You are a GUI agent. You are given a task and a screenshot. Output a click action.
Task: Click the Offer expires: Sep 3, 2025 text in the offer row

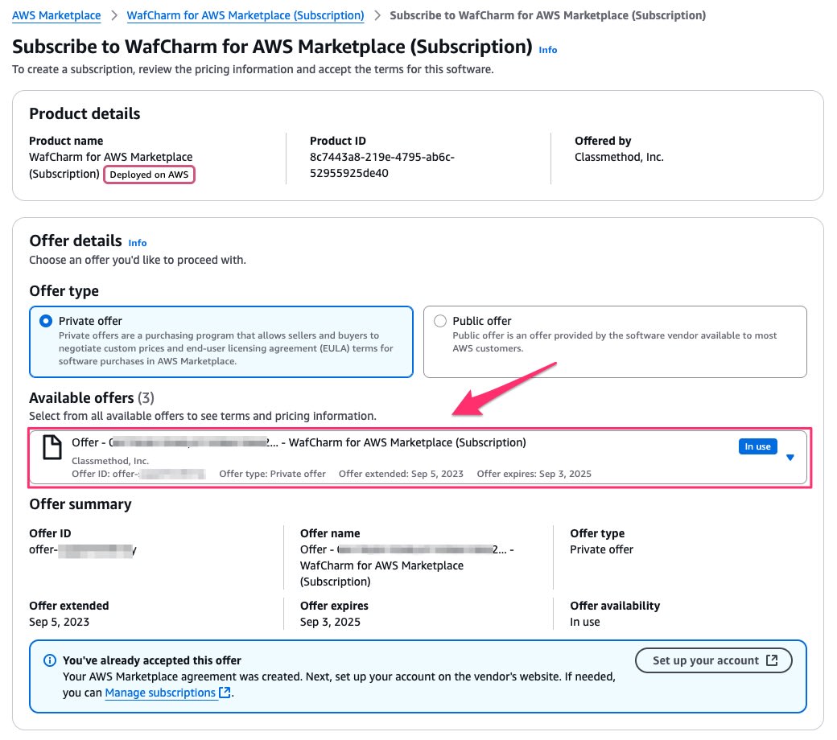(x=534, y=474)
